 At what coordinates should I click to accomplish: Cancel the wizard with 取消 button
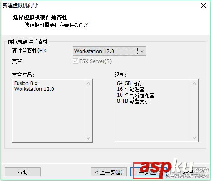[188, 172]
